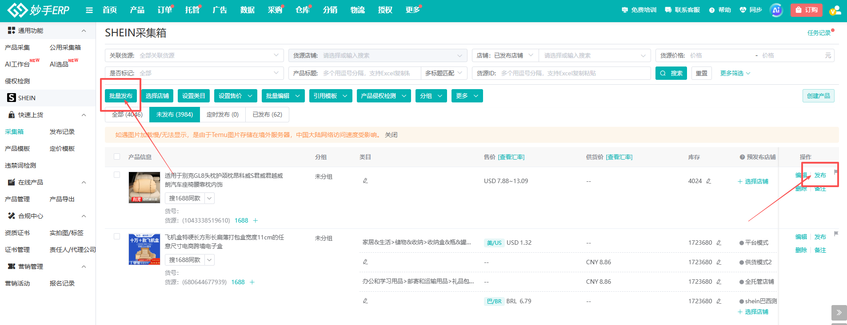The image size is (847, 325).
Task: Expand the collapsed panel double-arrow button
Action: 839,313
